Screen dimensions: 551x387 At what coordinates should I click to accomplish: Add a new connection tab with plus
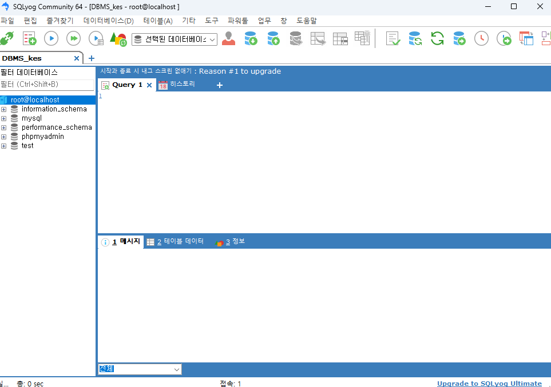click(x=92, y=58)
